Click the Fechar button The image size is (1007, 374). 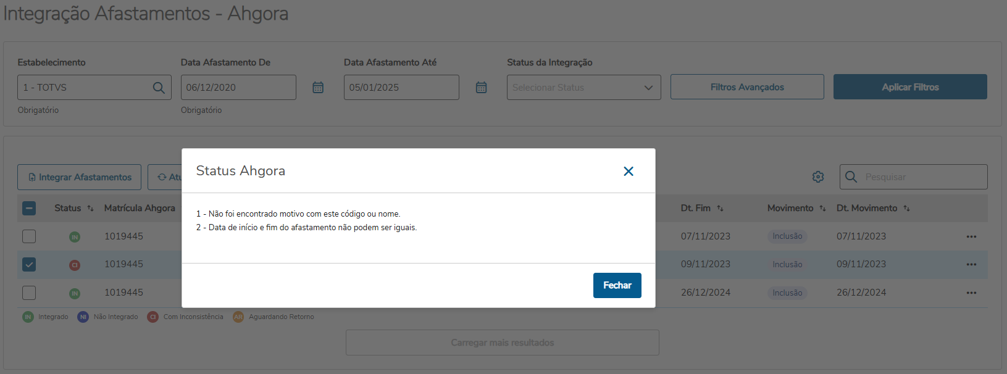click(617, 285)
